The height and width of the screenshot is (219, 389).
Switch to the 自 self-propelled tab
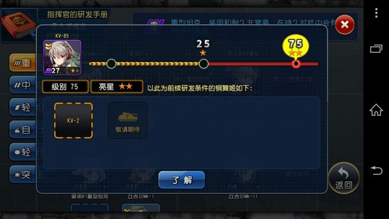coord(23,130)
